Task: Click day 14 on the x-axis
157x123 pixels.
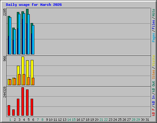Action: (69, 120)
